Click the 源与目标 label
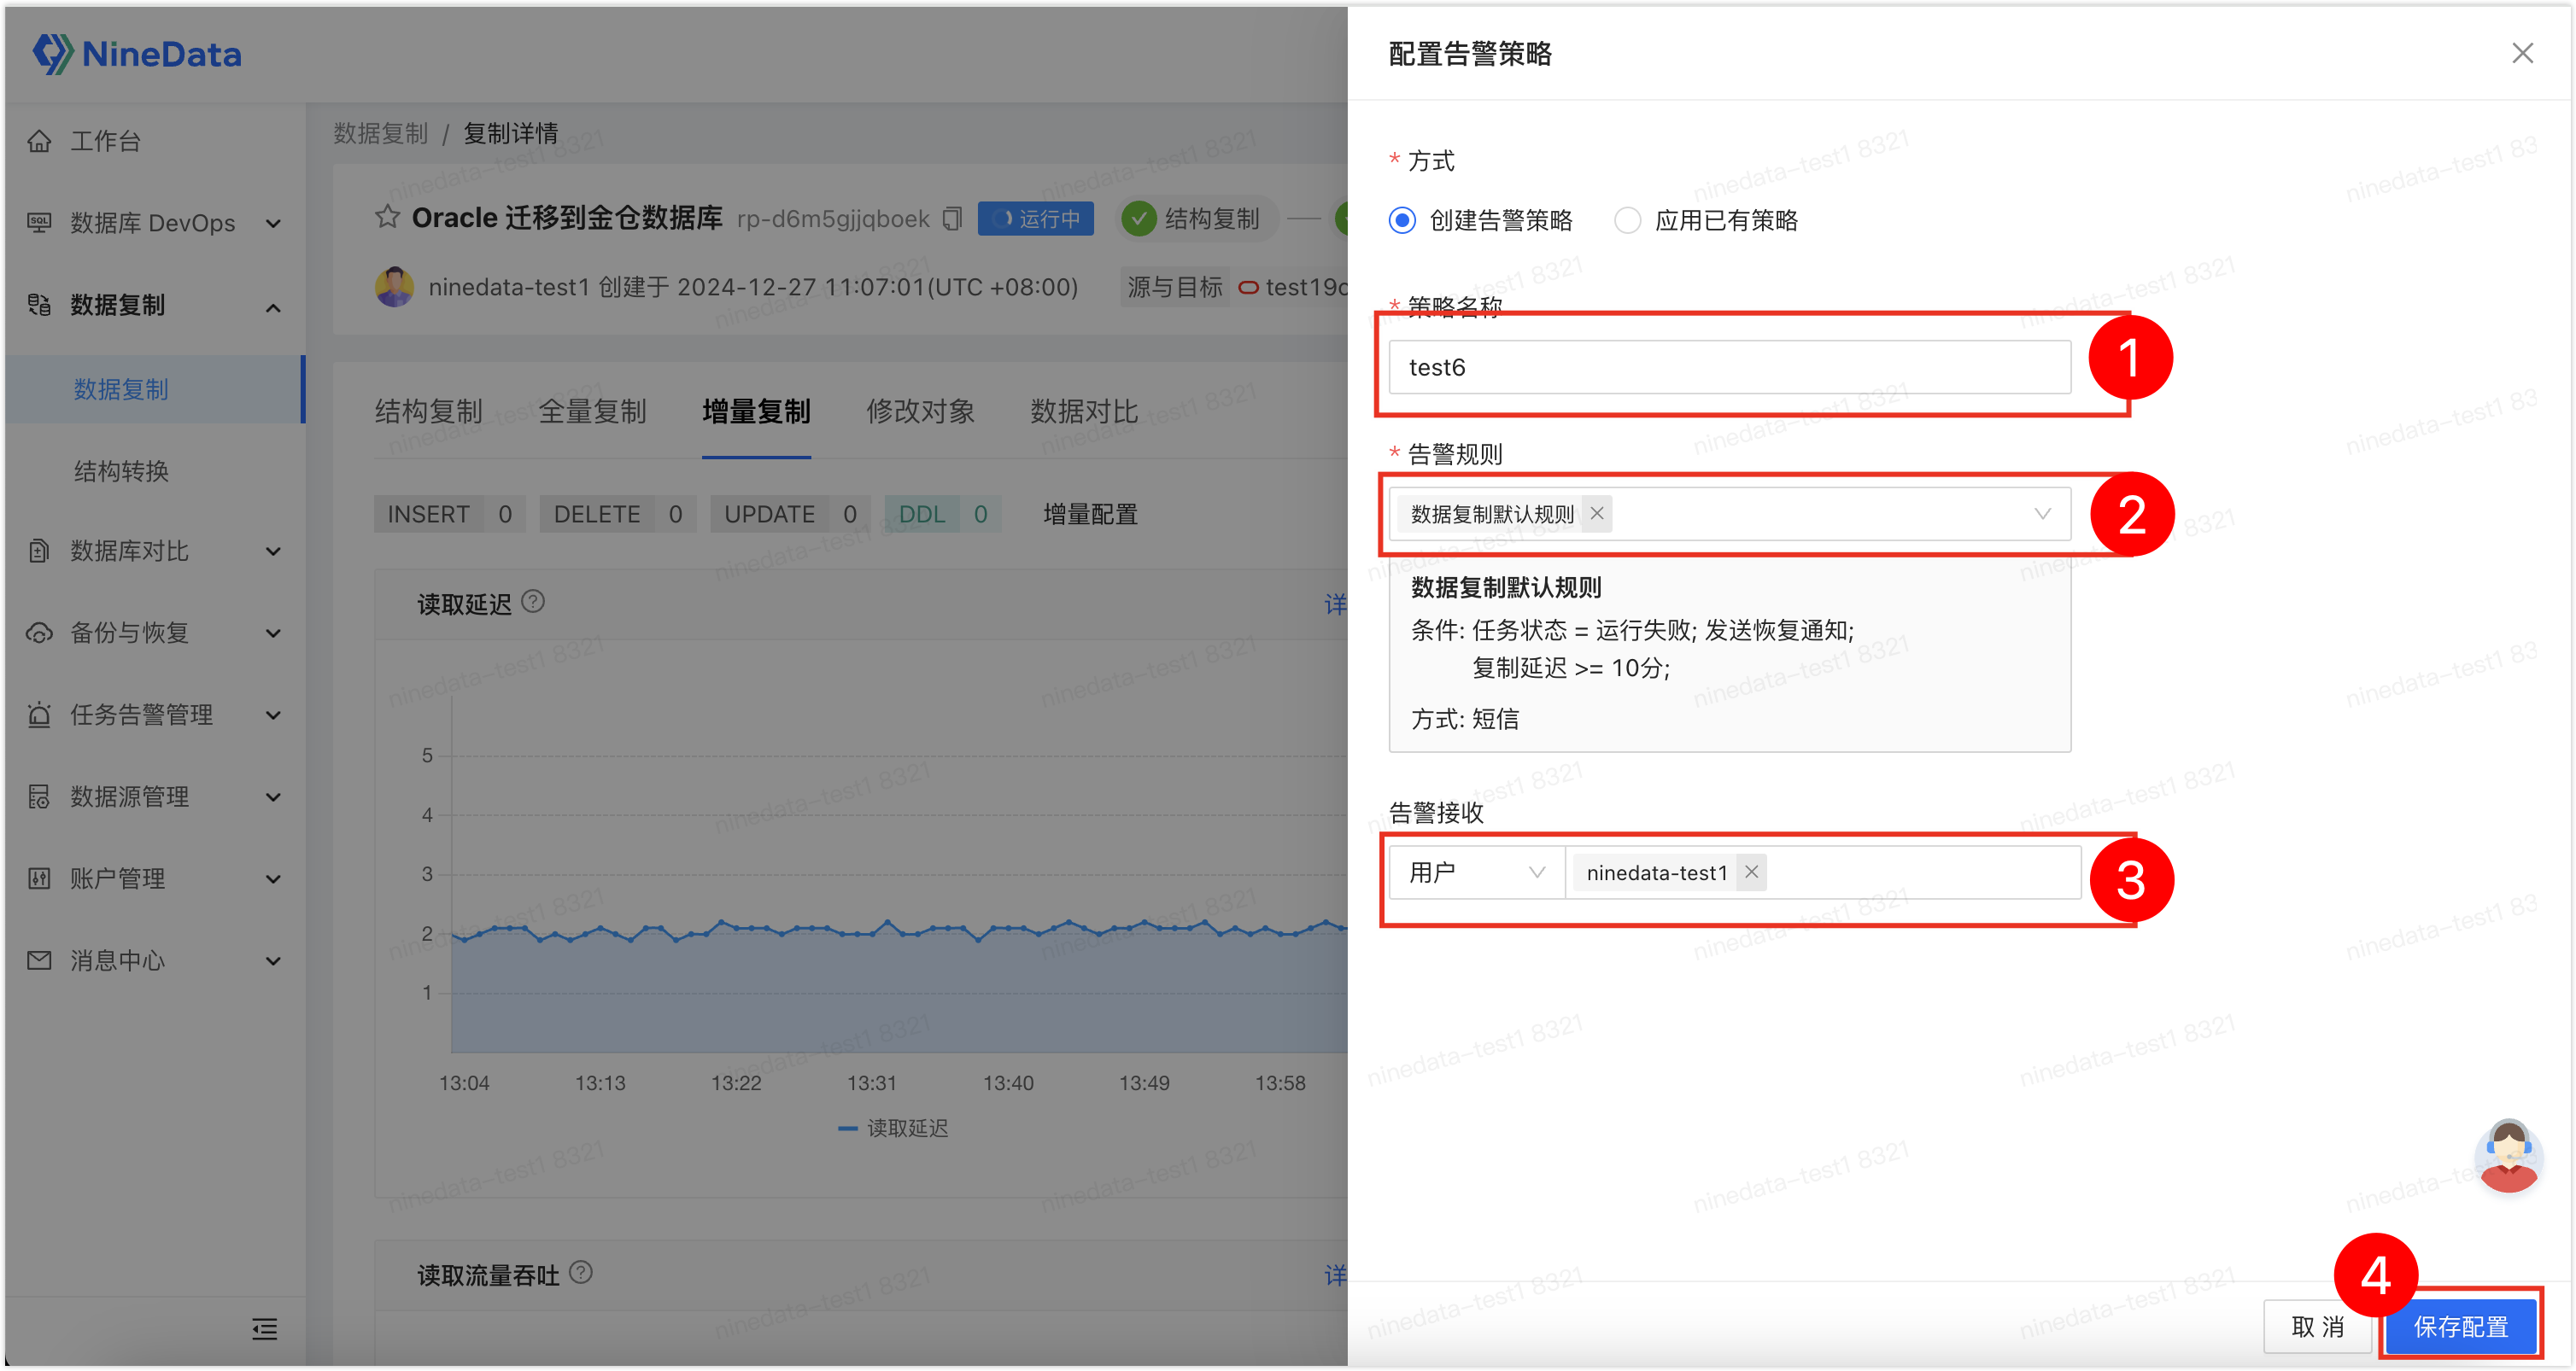Viewport: 2576px width, 1371px height. [1174, 287]
